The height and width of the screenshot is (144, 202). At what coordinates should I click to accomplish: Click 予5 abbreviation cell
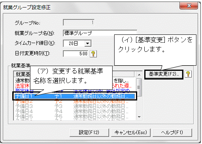click(58, 117)
